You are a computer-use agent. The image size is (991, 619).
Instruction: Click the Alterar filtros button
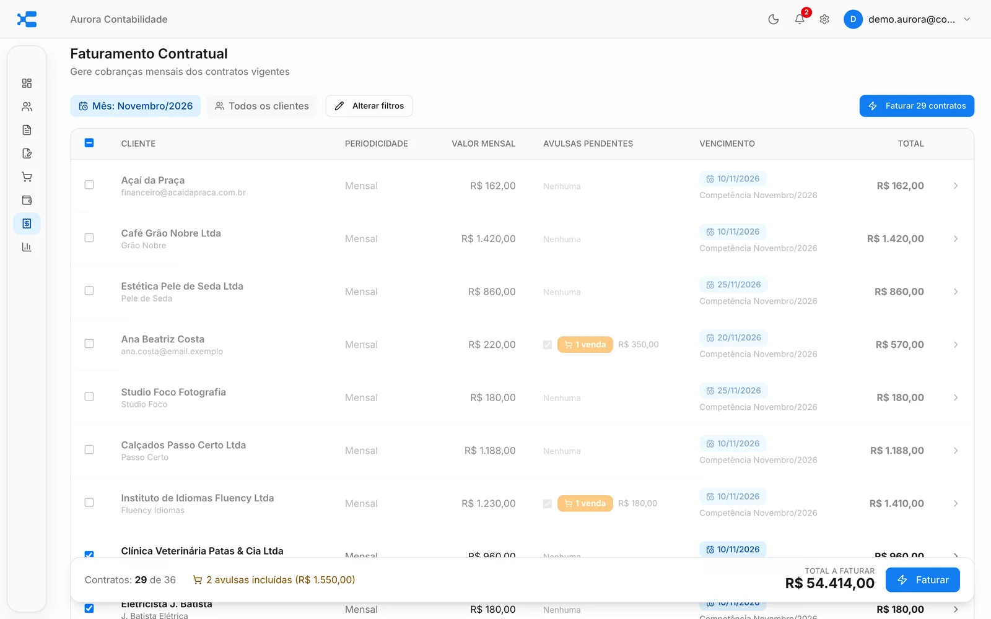369,106
